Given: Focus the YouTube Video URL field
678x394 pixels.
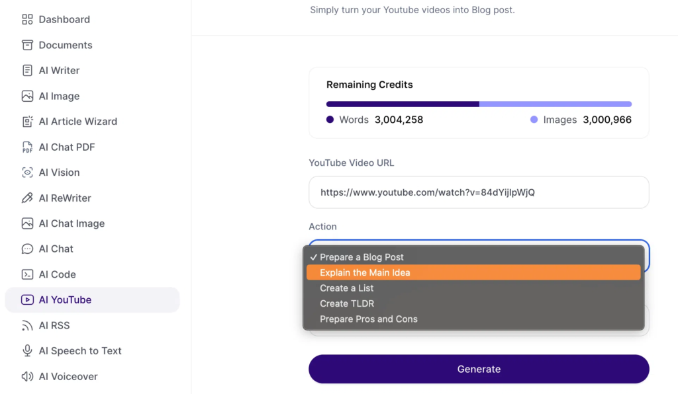Looking at the screenshot, I should pos(479,192).
